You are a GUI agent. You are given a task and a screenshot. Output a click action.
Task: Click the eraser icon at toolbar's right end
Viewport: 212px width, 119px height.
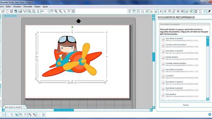point(209,11)
